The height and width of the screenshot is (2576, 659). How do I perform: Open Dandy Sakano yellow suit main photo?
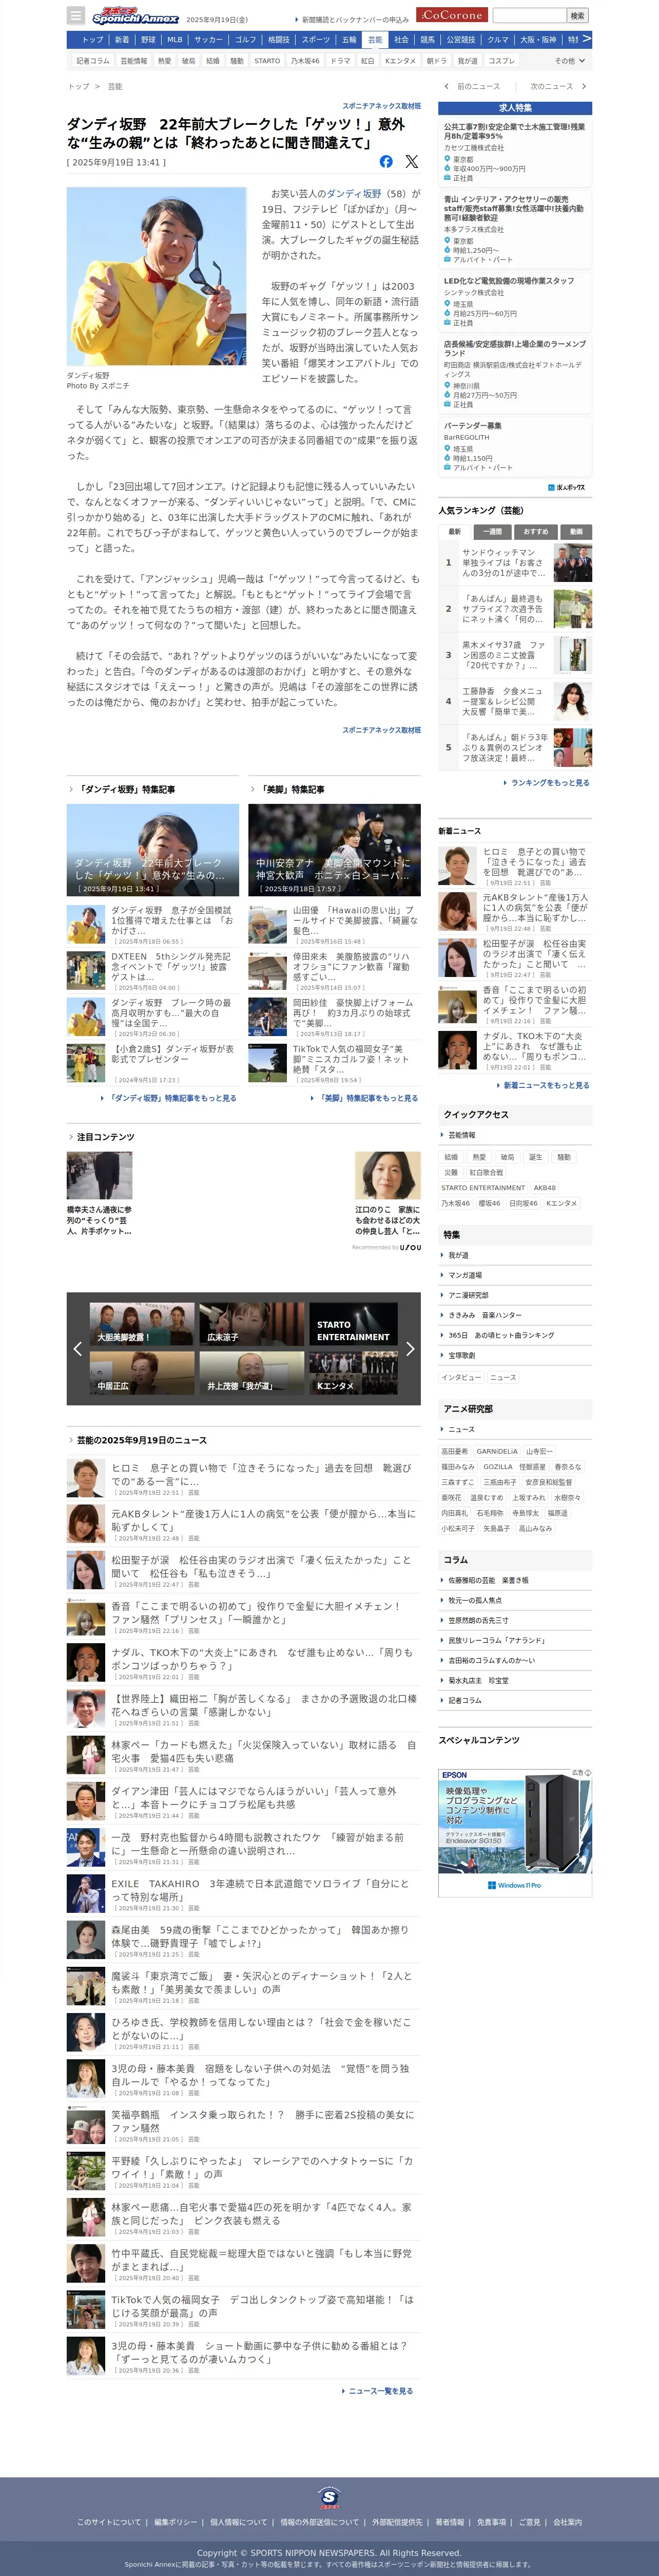pyautogui.click(x=157, y=277)
